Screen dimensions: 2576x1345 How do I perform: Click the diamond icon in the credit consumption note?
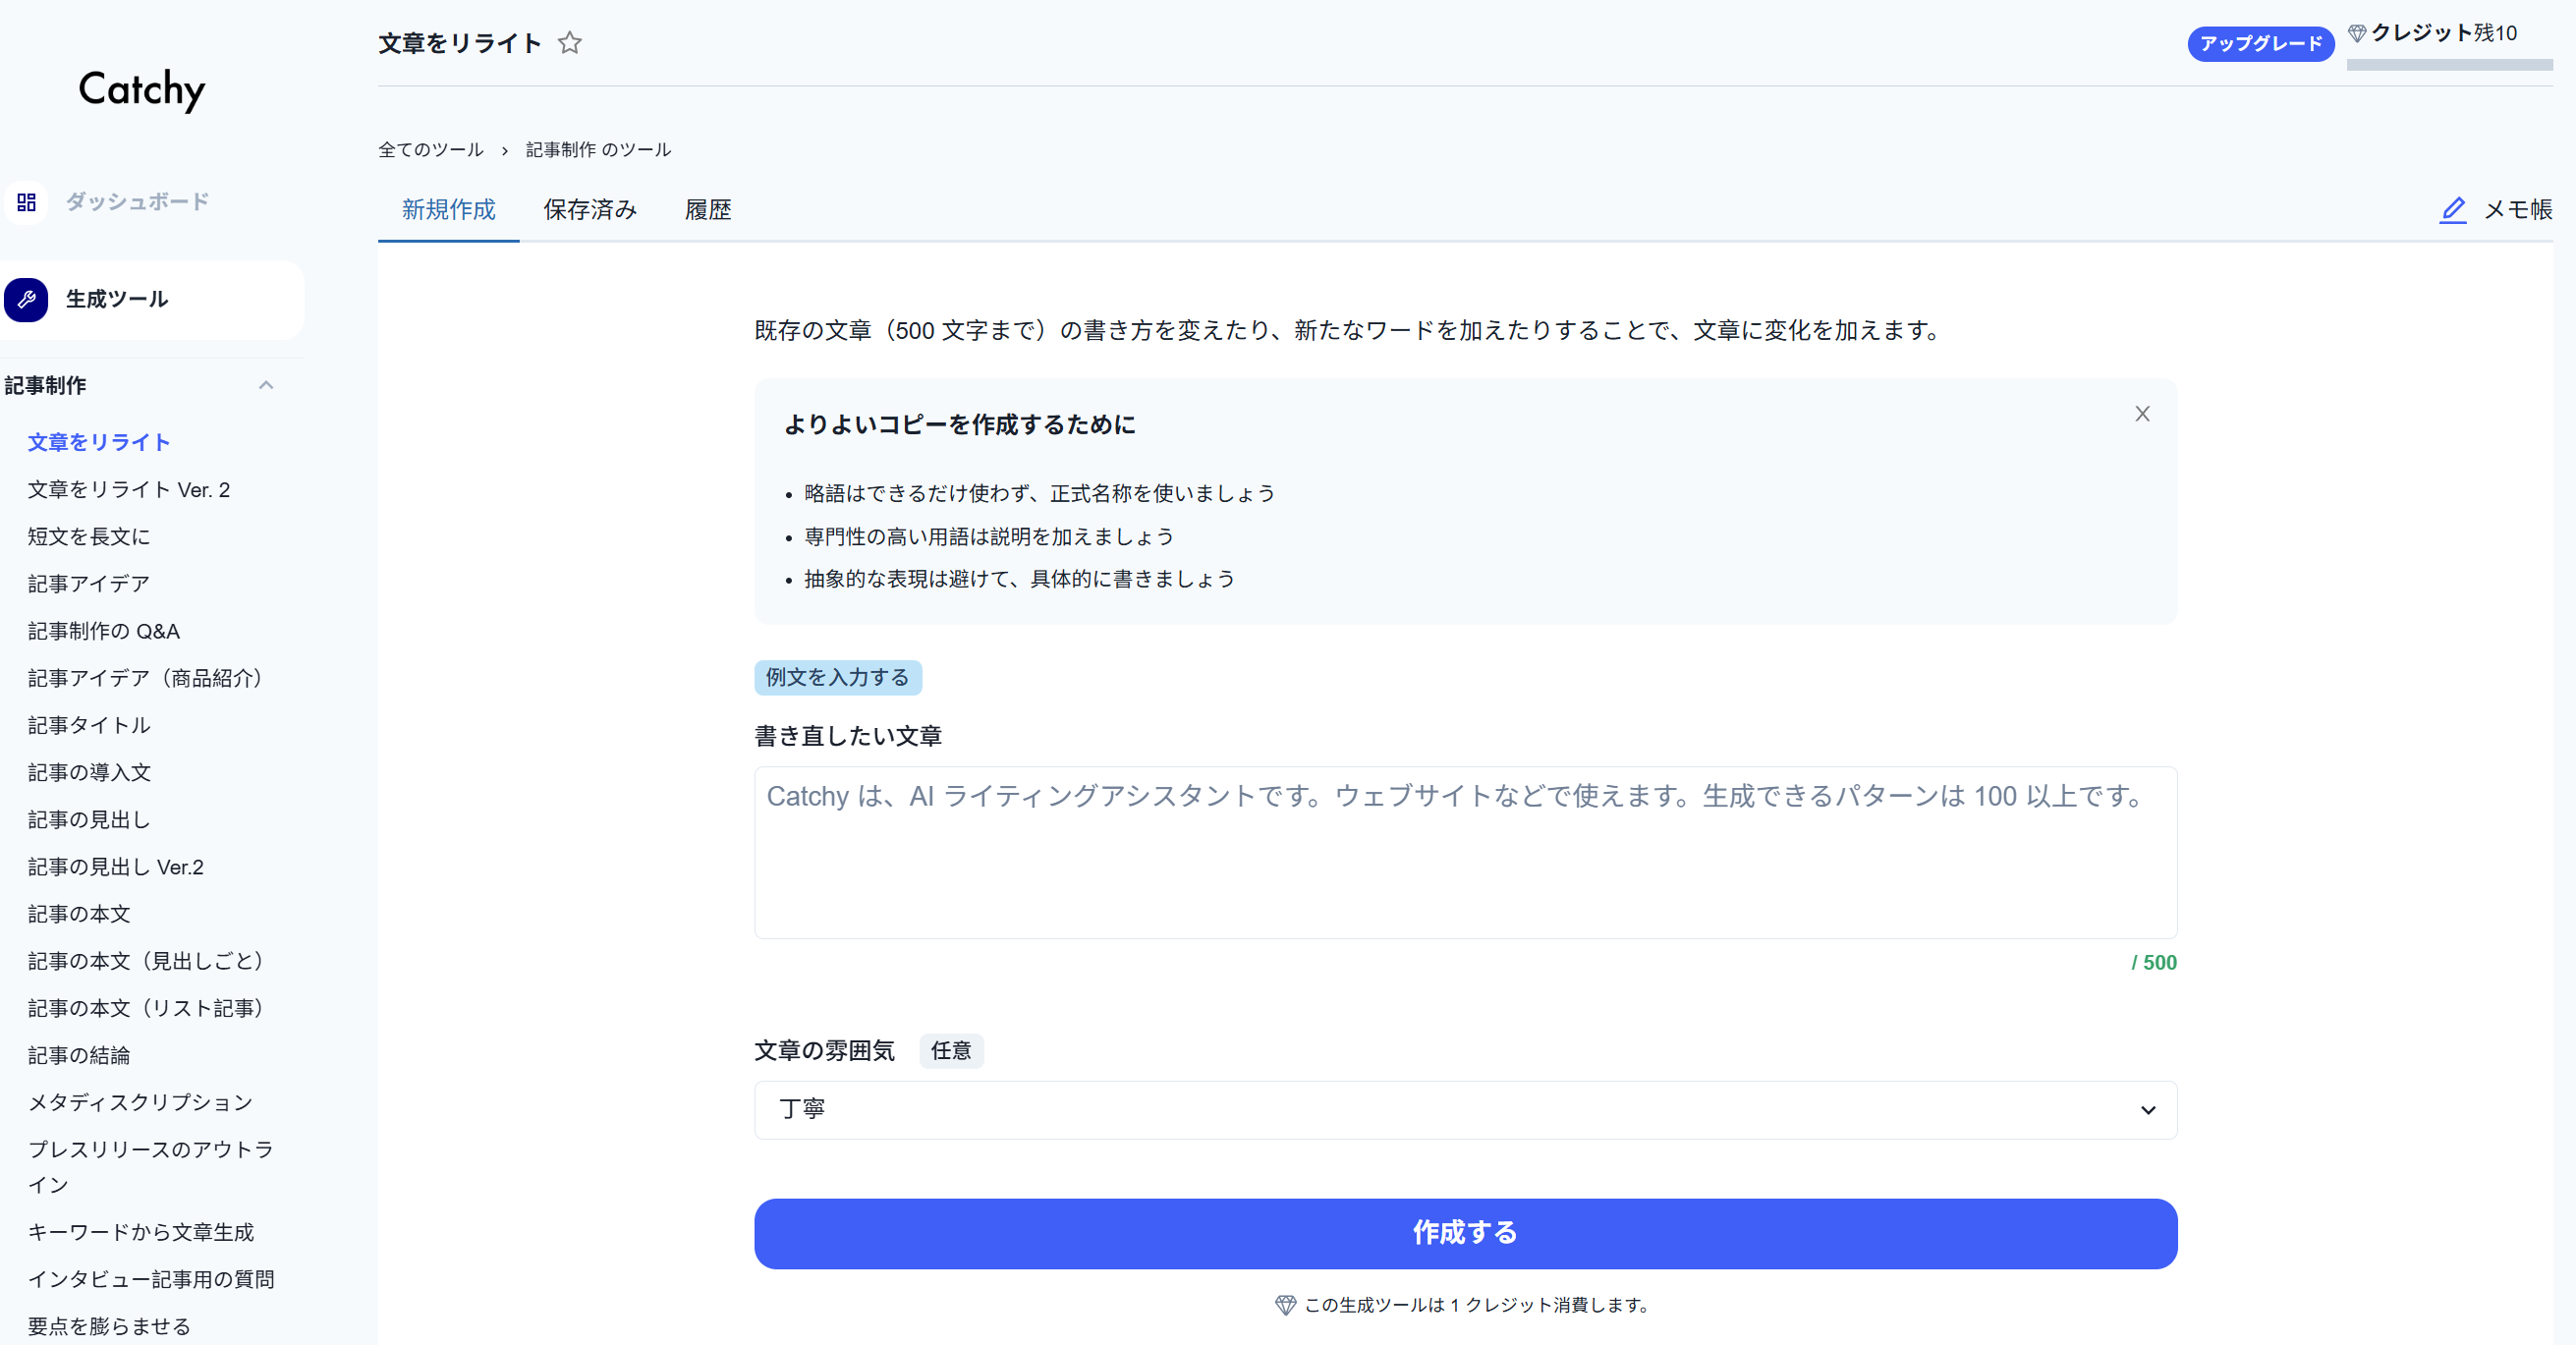click(x=1285, y=1304)
